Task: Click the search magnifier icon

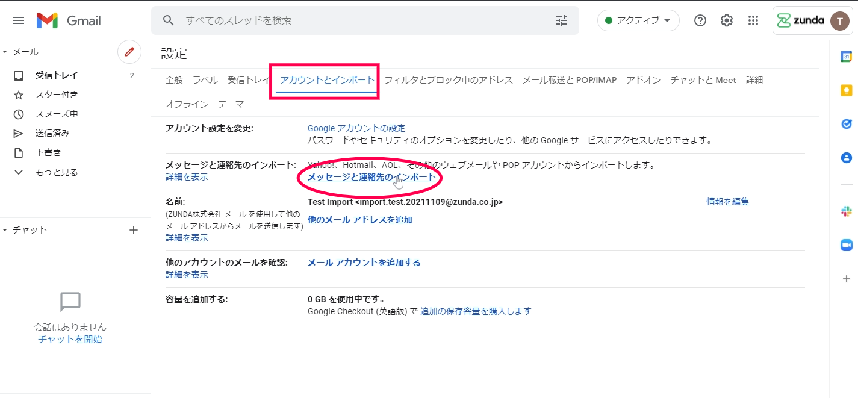Action: point(169,20)
